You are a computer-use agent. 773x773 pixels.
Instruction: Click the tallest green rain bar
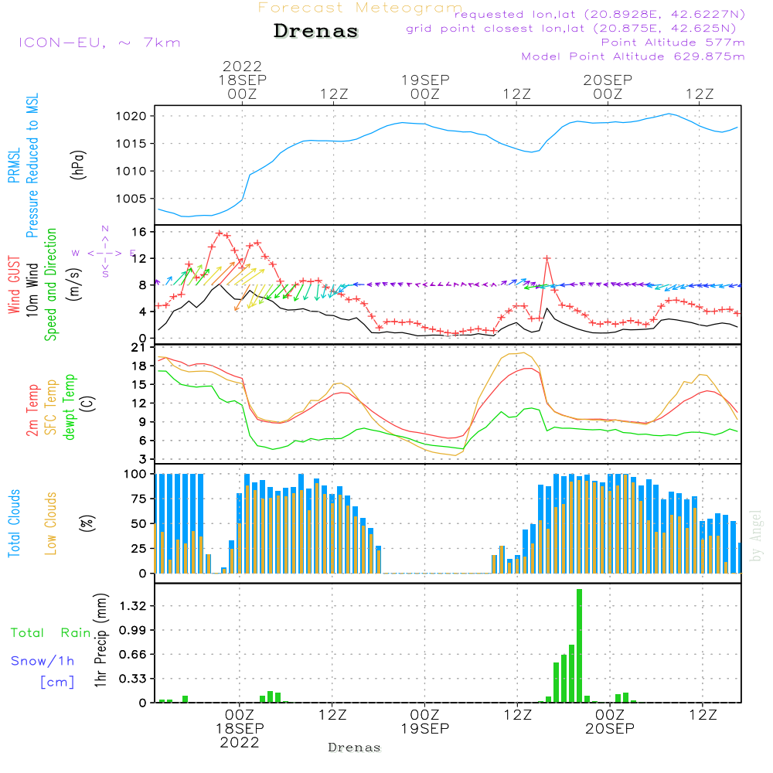click(579, 645)
